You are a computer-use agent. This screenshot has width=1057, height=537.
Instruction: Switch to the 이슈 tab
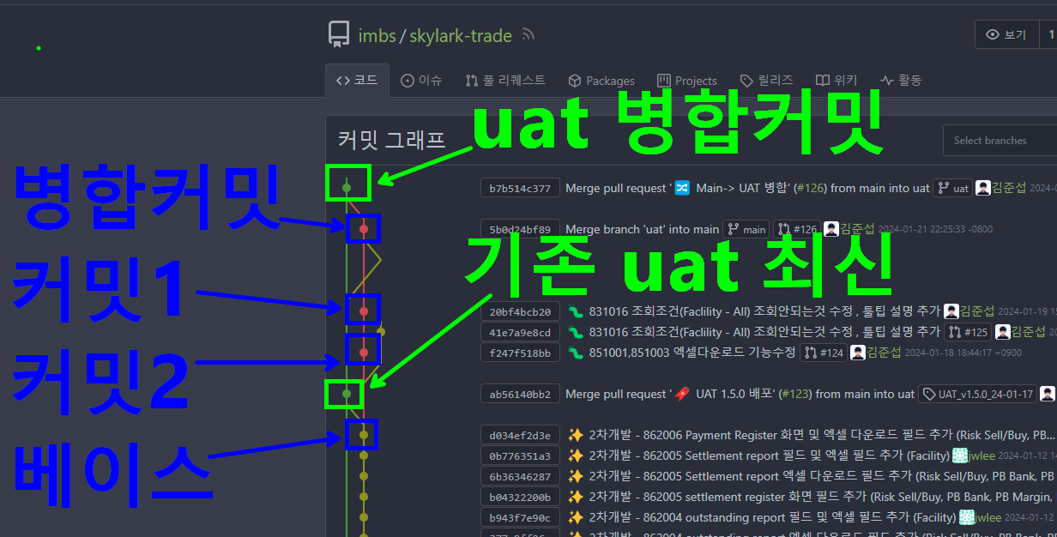pos(421,81)
